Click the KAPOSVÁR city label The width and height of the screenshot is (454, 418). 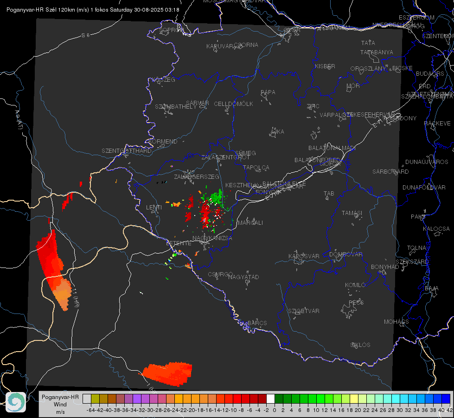point(304,256)
